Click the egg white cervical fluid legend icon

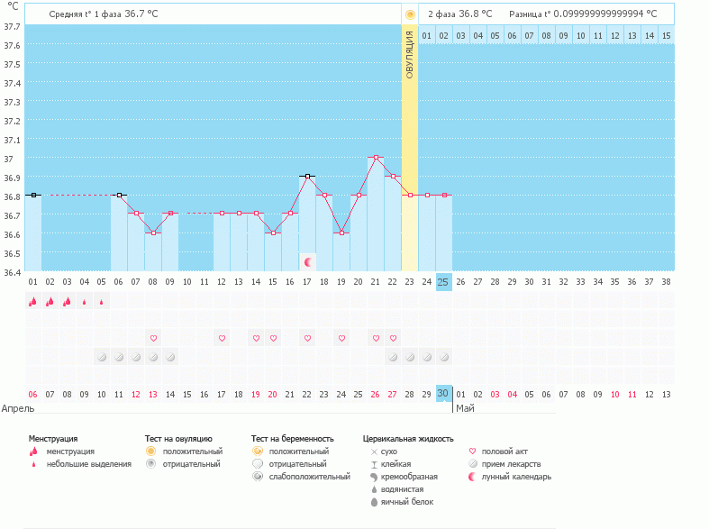(374, 501)
